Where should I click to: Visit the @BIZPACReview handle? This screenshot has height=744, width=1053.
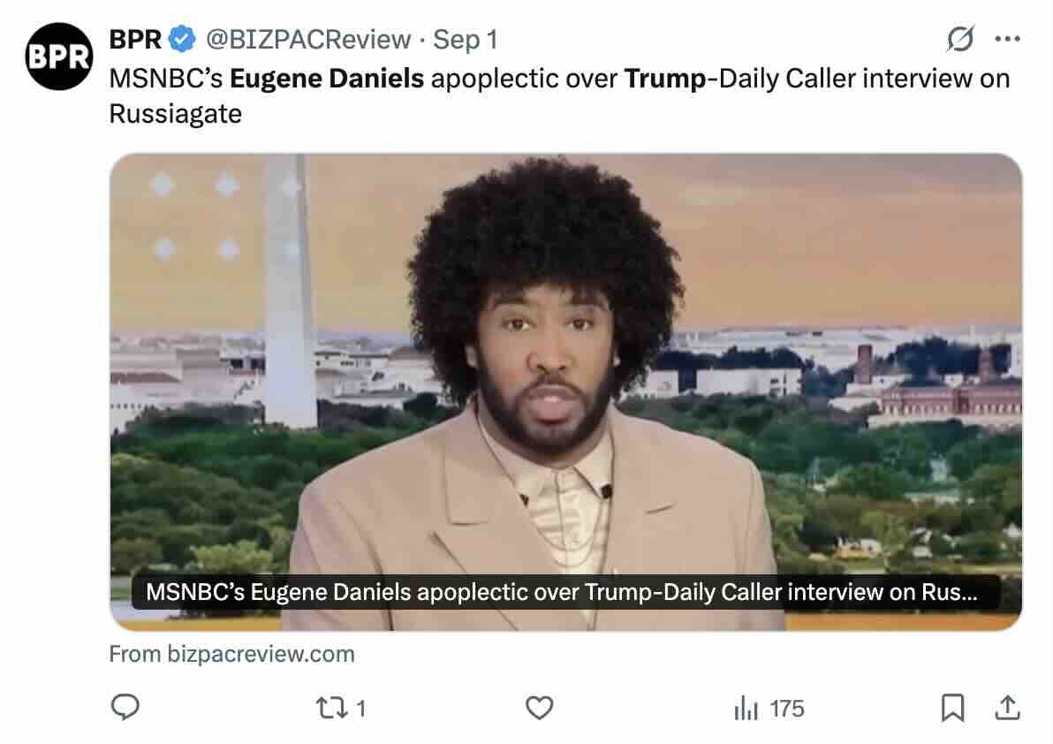tap(308, 40)
